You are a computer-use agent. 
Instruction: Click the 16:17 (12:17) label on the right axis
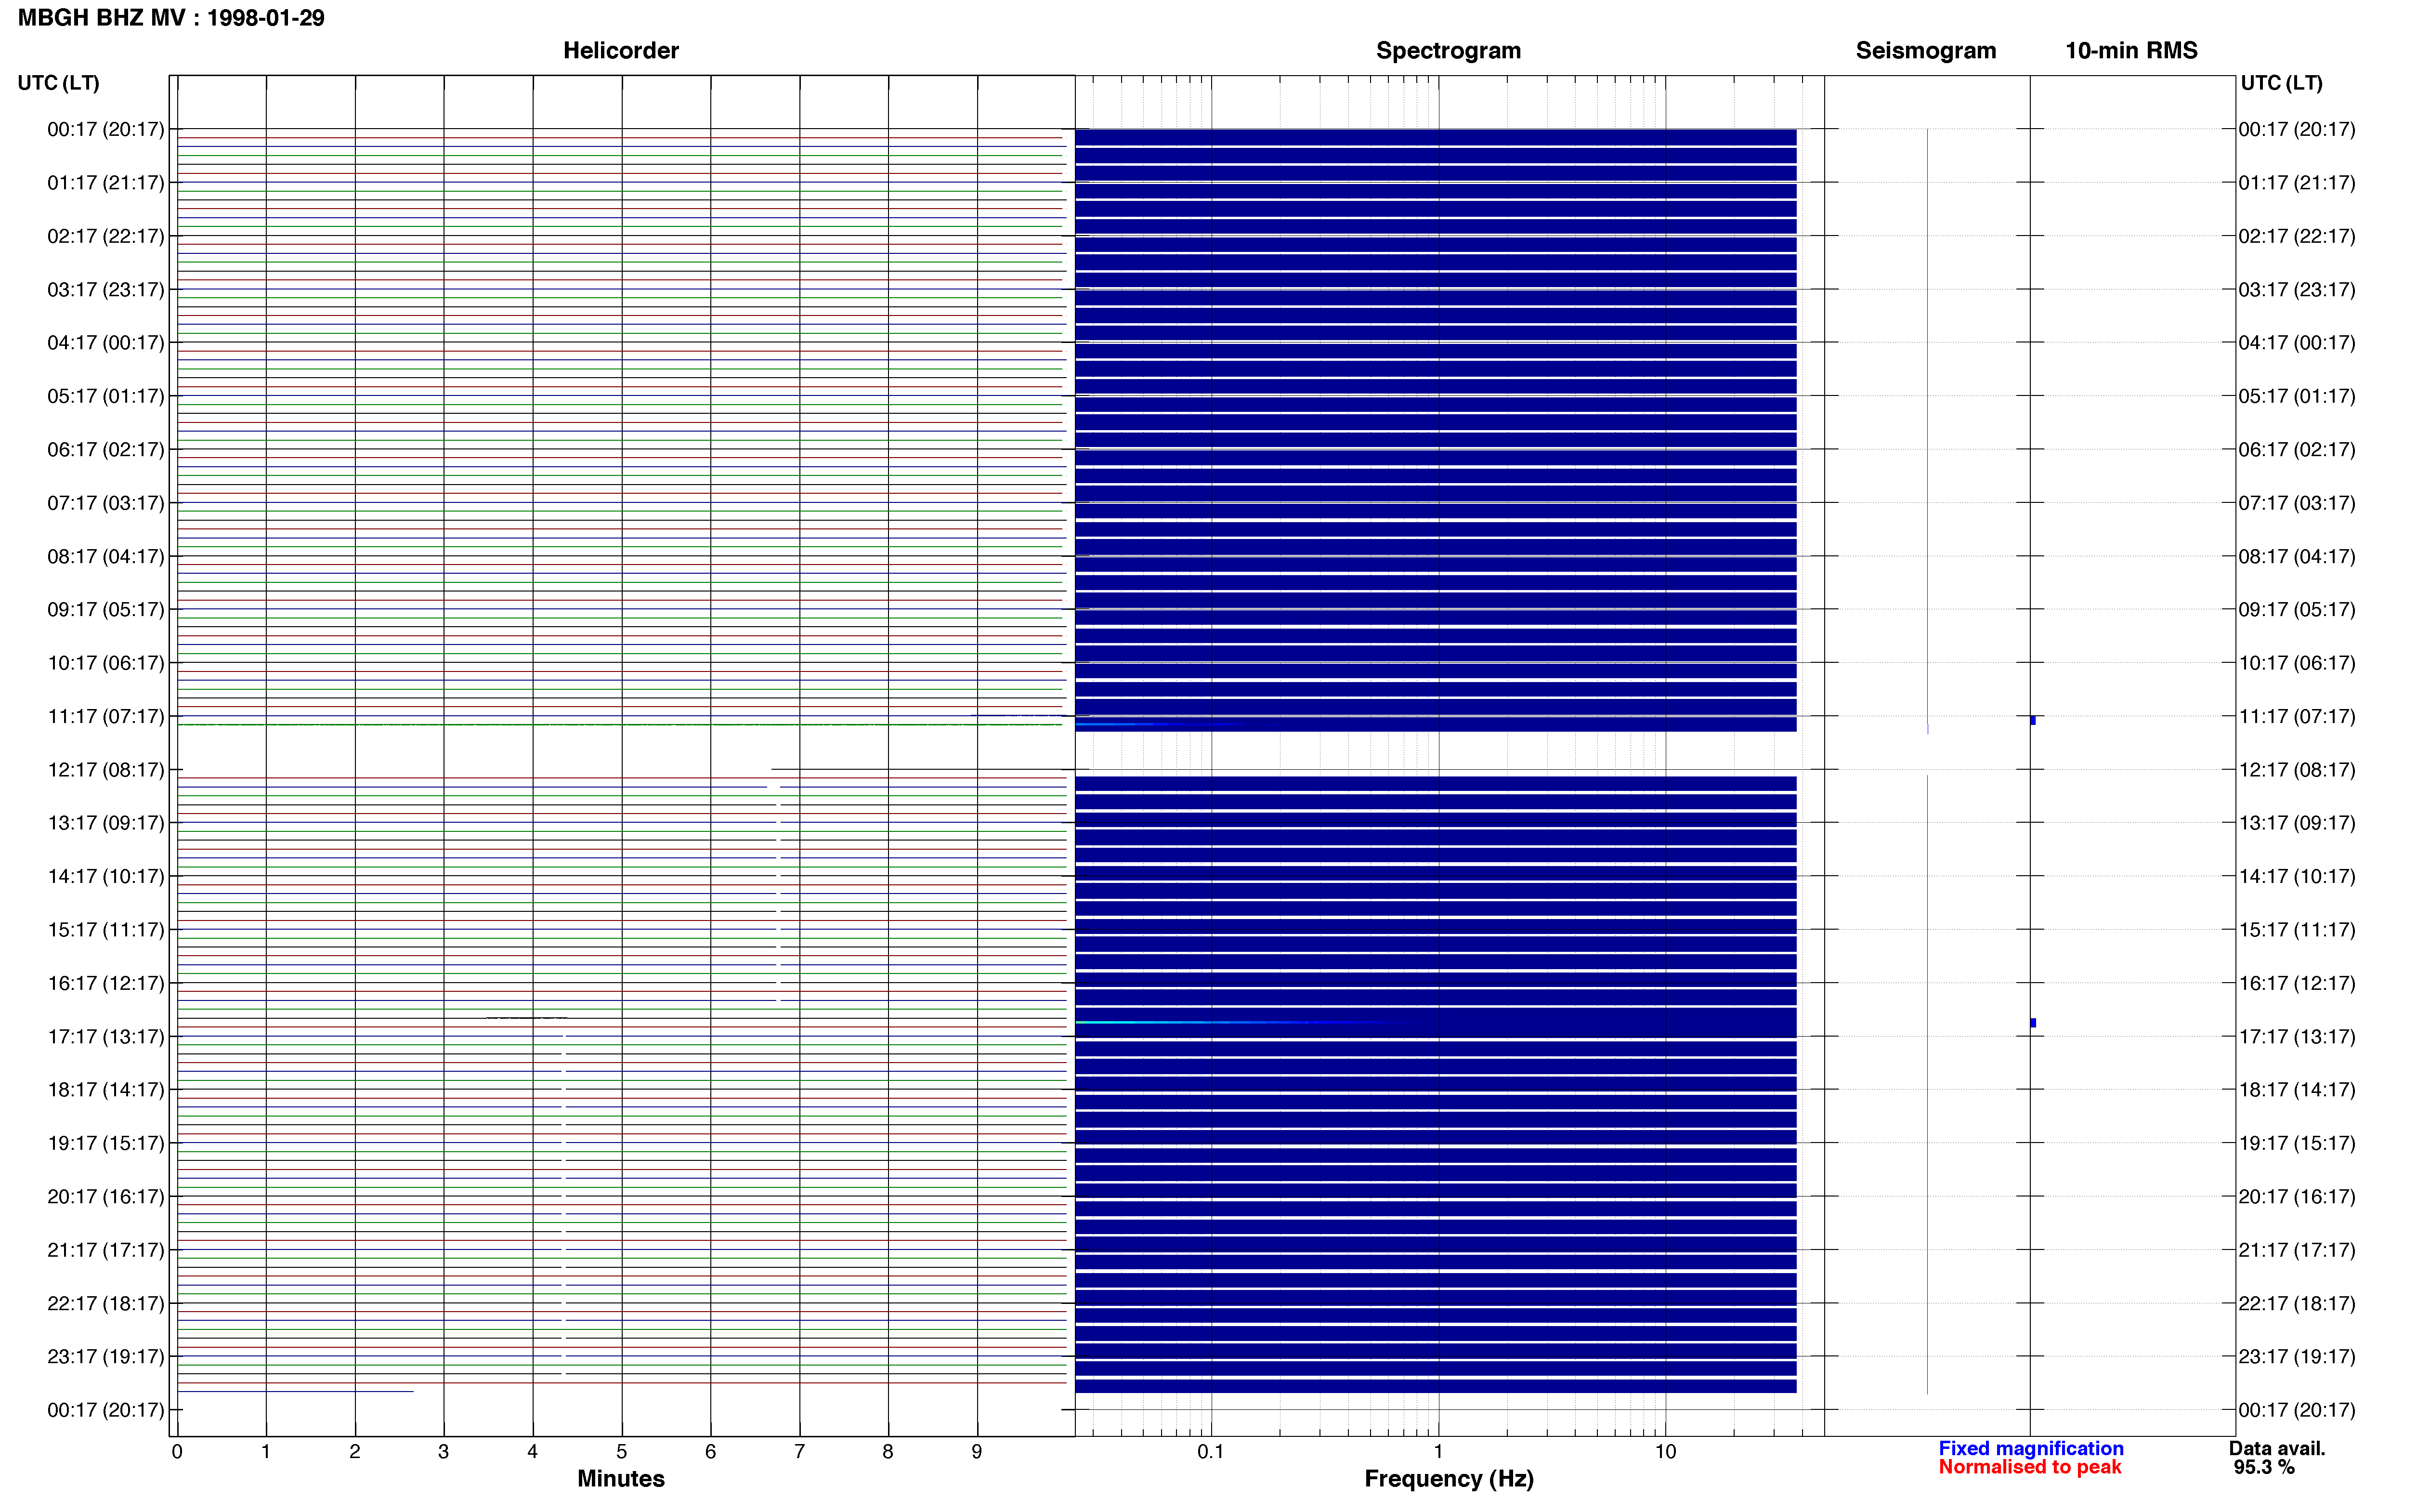pyautogui.click(x=2297, y=983)
